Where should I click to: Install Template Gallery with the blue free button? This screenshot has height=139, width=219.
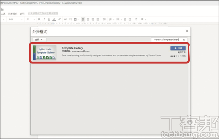tap(178, 48)
